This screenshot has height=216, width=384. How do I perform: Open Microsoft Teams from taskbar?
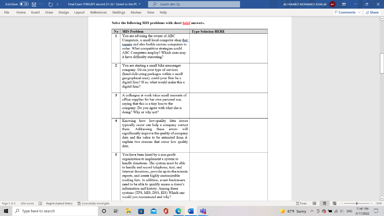203,211
